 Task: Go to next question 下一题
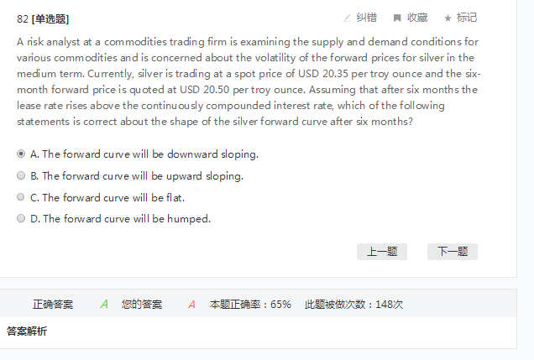pyautogui.click(x=453, y=252)
